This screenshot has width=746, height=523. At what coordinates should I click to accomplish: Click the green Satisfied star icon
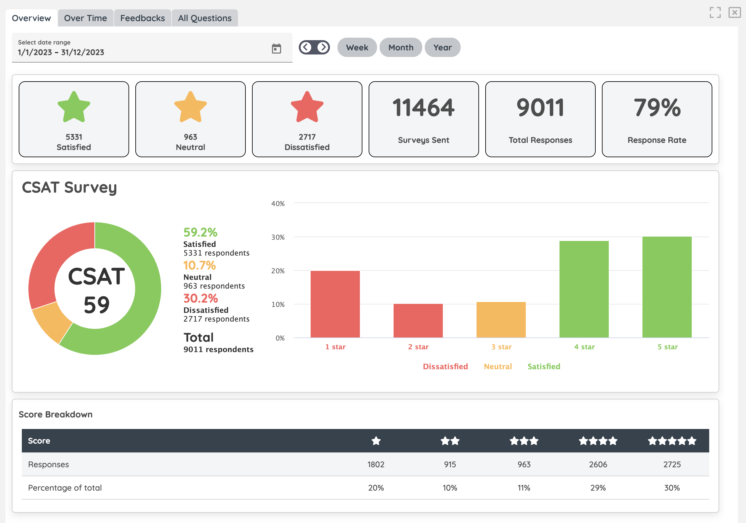coord(74,107)
